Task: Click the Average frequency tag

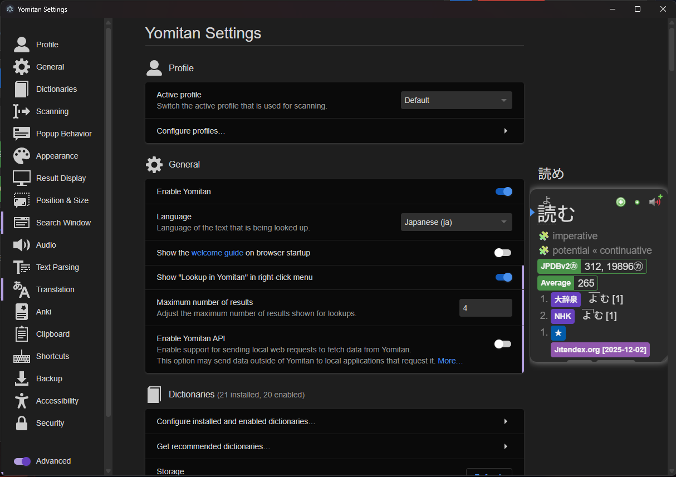Action: pos(556,283)
